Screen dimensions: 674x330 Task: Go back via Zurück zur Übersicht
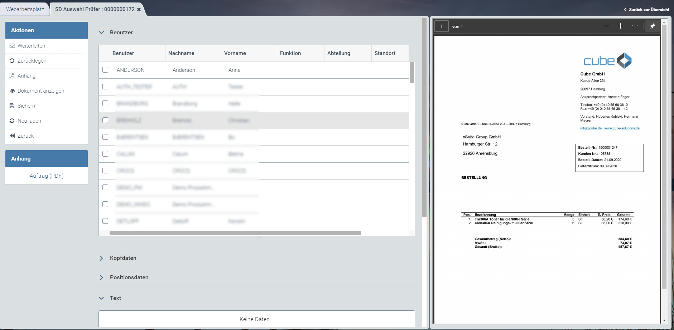pos(647,10)
